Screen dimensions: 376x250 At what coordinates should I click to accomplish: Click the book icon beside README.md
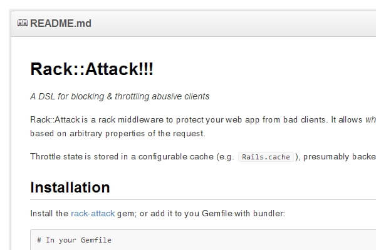(x=23, y=24)
